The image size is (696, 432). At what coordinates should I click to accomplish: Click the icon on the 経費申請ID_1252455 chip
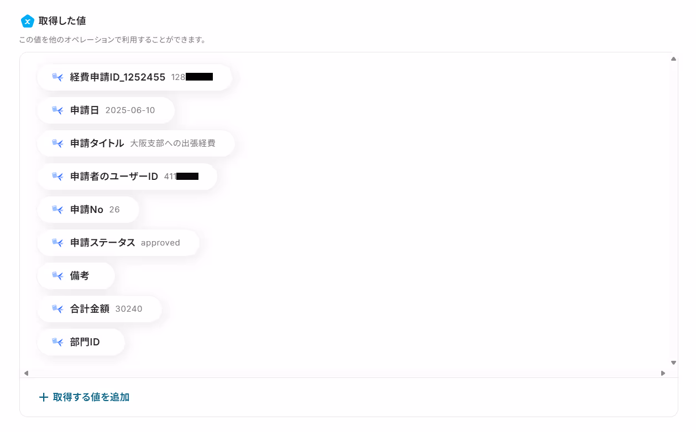click(57, 77)
